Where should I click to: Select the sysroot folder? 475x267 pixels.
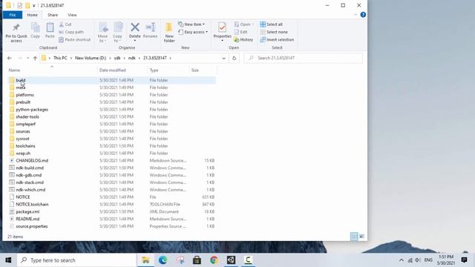(23, 139)
